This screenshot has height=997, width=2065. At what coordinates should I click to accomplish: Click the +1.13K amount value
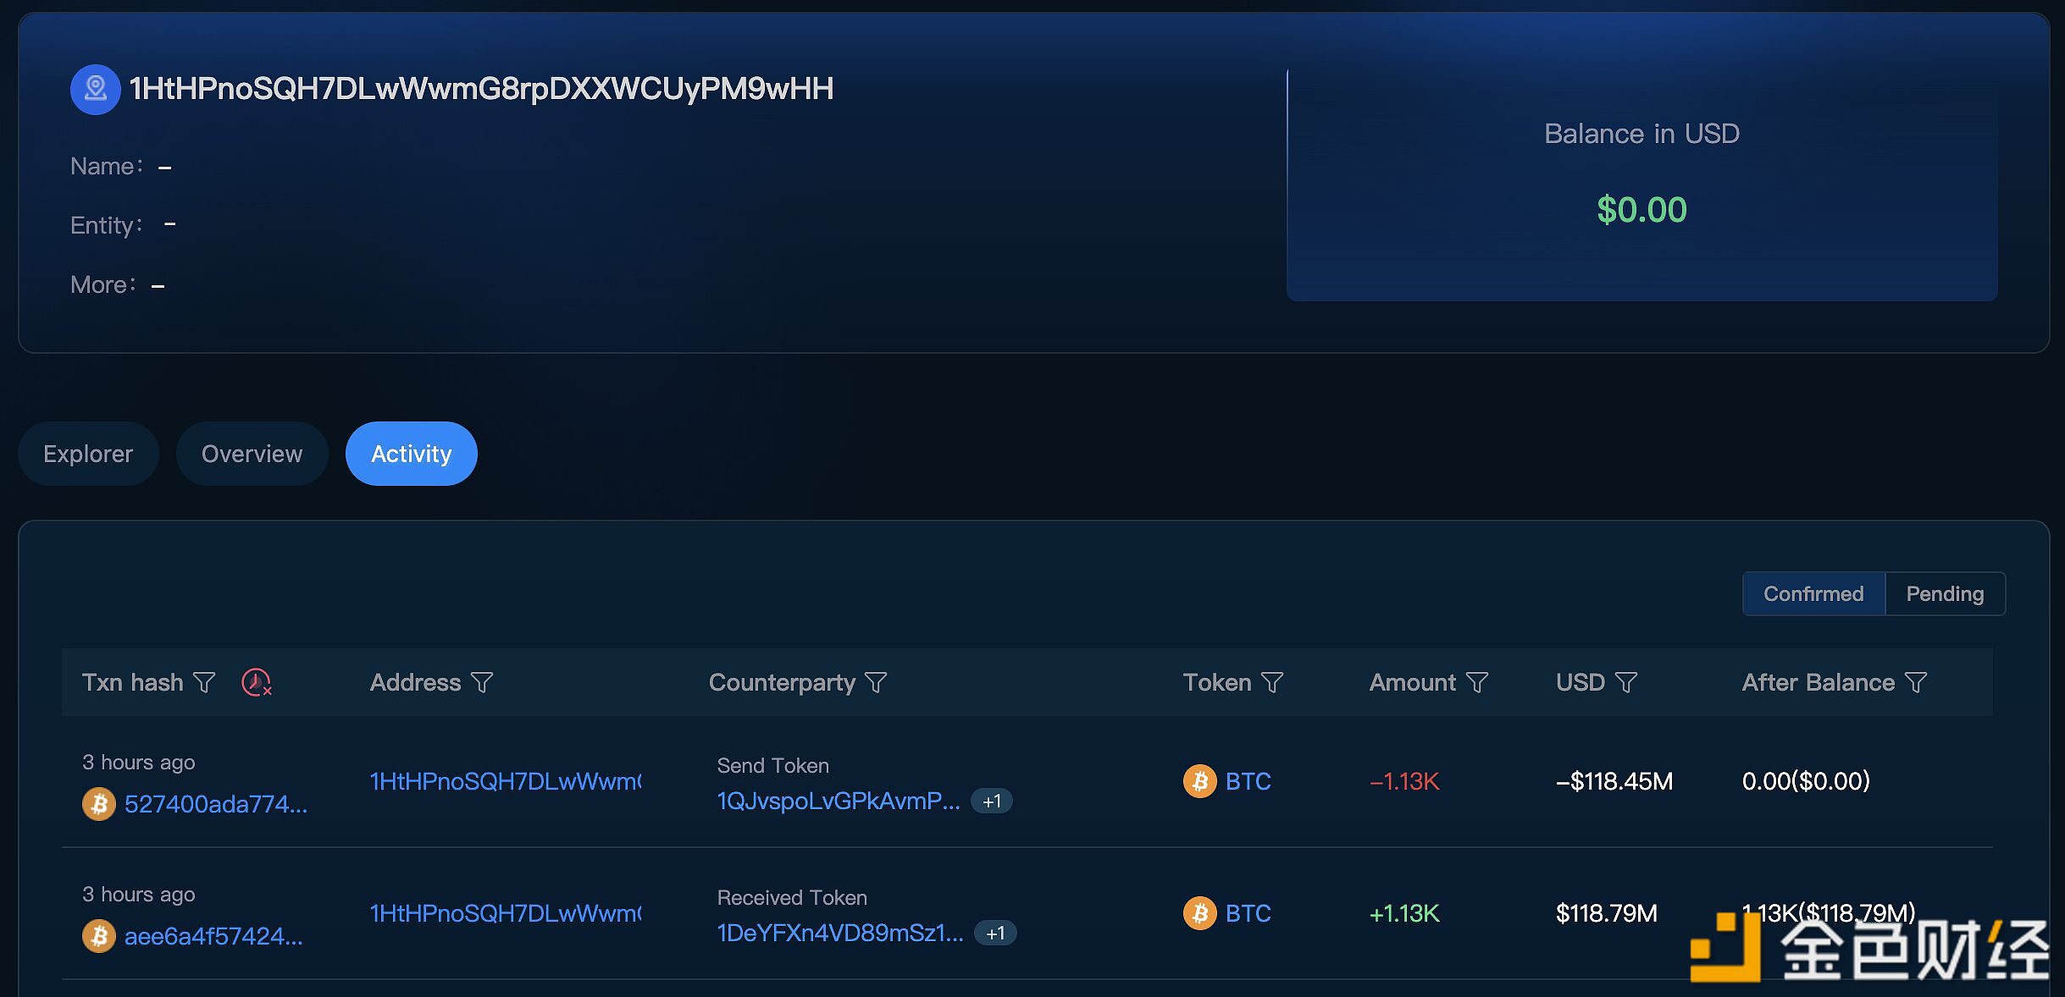[1404, 913]
